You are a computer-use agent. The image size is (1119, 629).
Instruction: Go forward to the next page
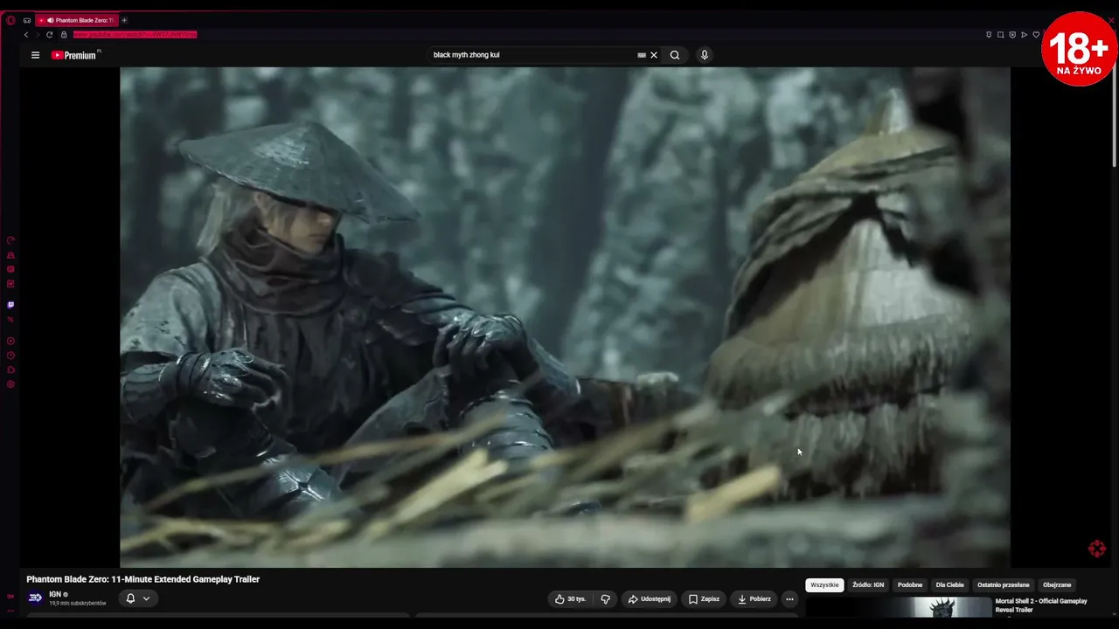37,35
